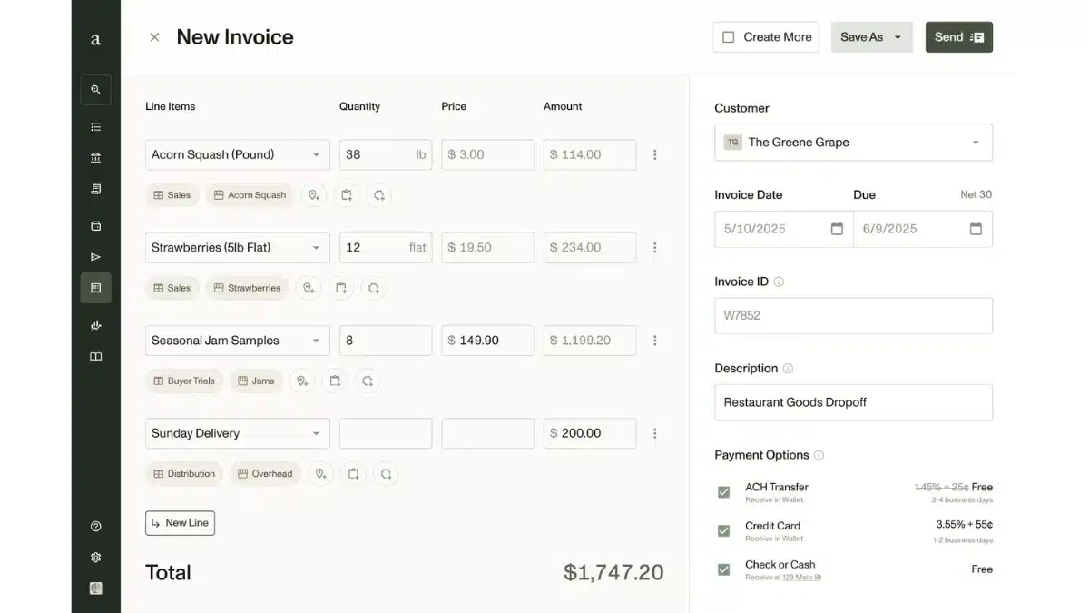Click the Distribution tag
The width and height of the screenshot is (1089, 613).
click(x=184, y=474)
